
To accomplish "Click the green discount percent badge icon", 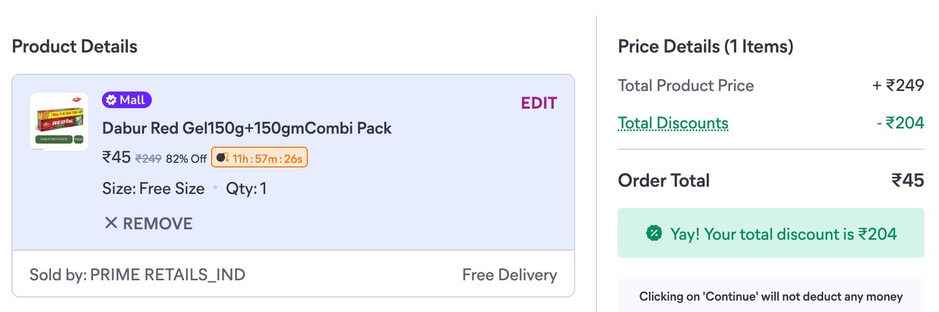I will (654, 233).
